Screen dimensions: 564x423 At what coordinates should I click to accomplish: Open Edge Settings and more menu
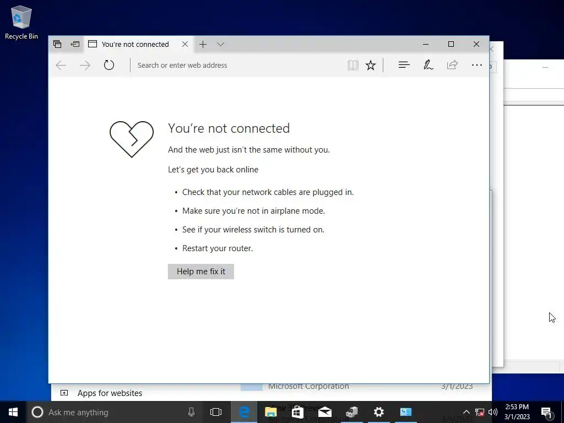tap(477, 65)
